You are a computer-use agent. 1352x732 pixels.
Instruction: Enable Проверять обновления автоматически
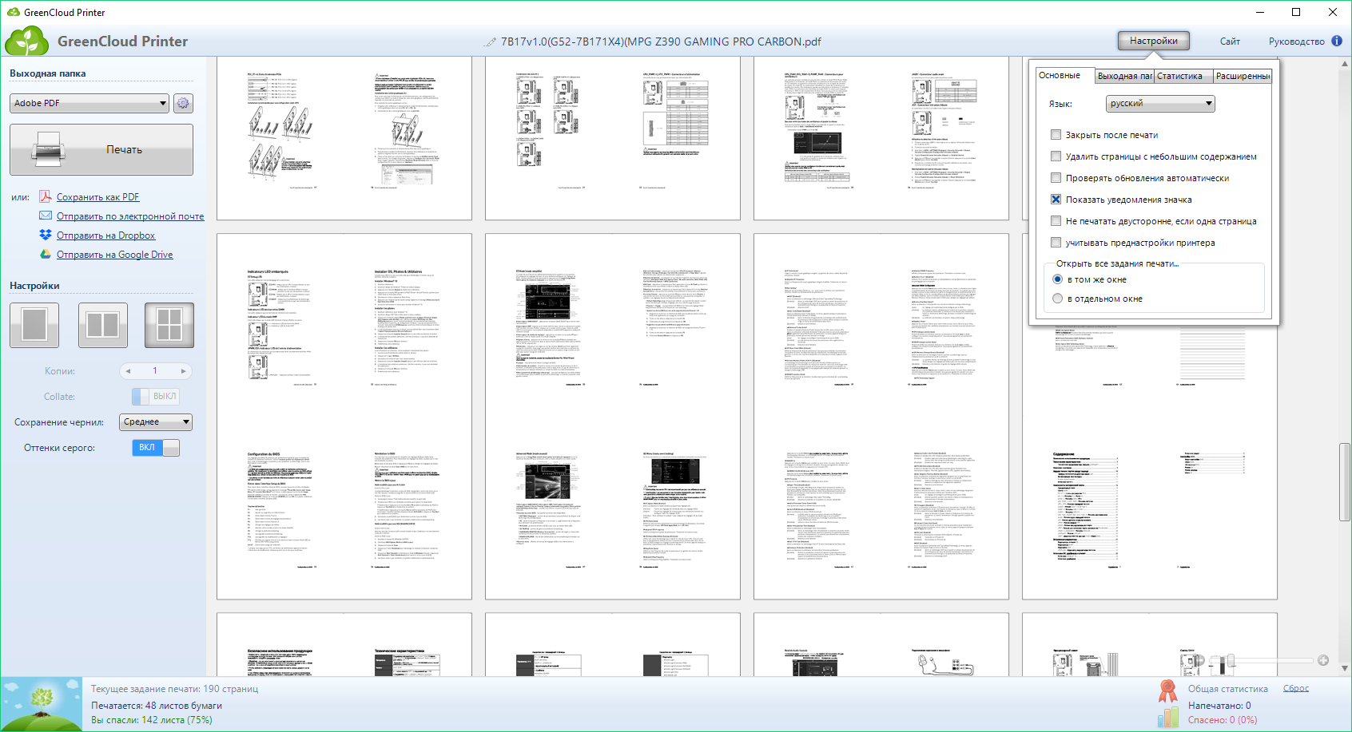tap(1056, 178)
